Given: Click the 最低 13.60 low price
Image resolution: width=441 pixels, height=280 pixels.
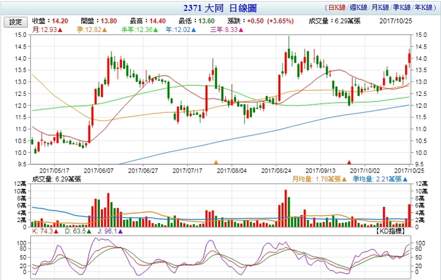Looking at the screenshot, I should 196,21.
